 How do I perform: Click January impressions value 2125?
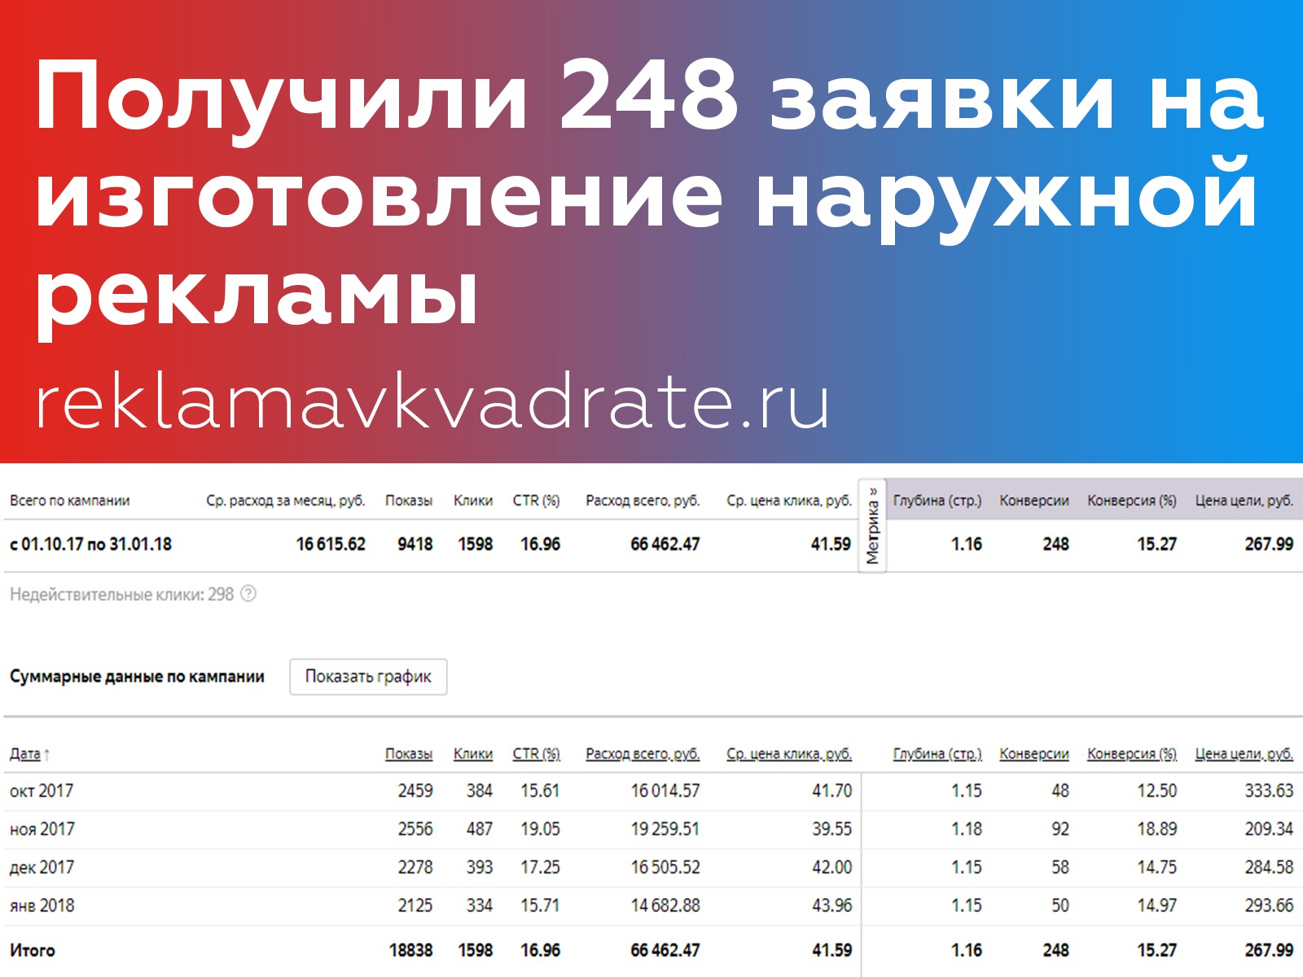pyautogui.click(x=415, y=905)
